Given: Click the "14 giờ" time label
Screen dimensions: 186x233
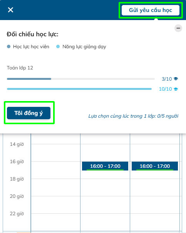Looking at the screenshot, I should [17, 144].
